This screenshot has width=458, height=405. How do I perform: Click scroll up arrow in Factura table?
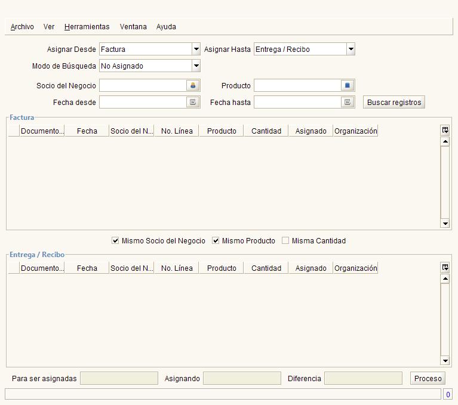[445, 142]
